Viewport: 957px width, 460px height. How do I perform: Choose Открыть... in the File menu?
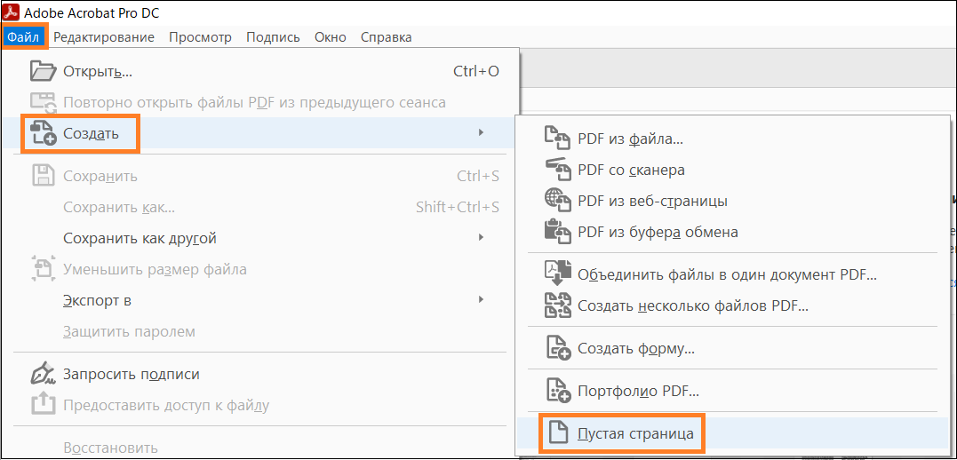tap(98, 71)
